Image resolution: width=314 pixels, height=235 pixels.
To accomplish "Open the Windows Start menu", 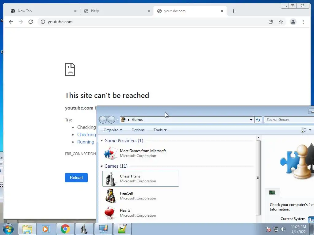I will [8, 229].
